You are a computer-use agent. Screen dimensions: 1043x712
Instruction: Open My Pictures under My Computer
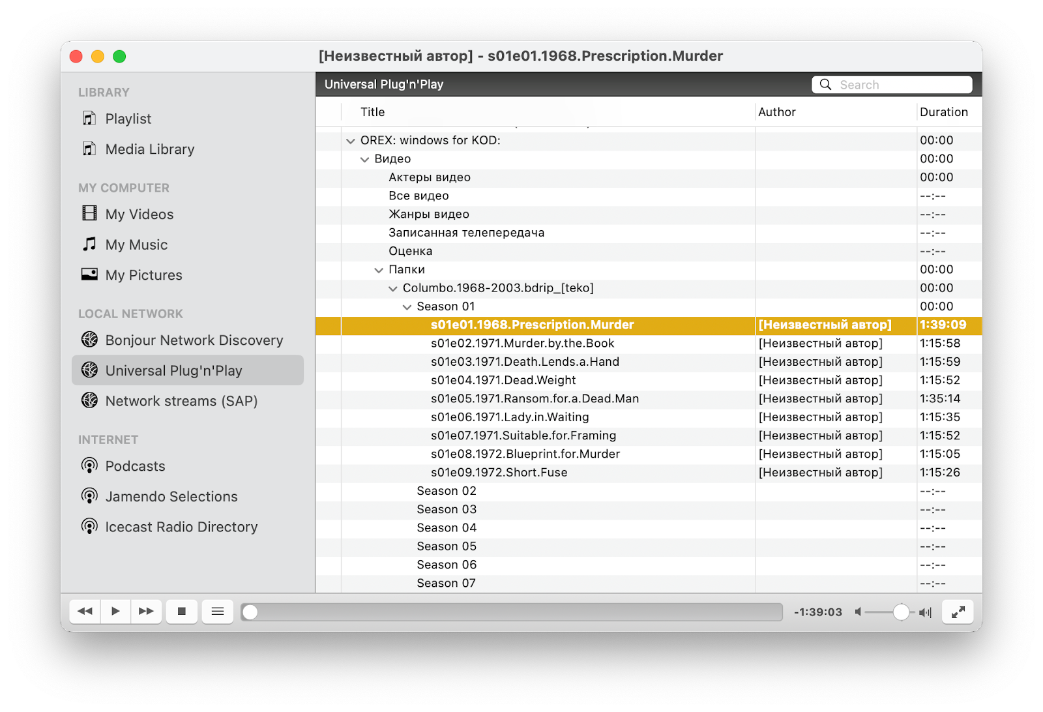[x=143, y=274]
